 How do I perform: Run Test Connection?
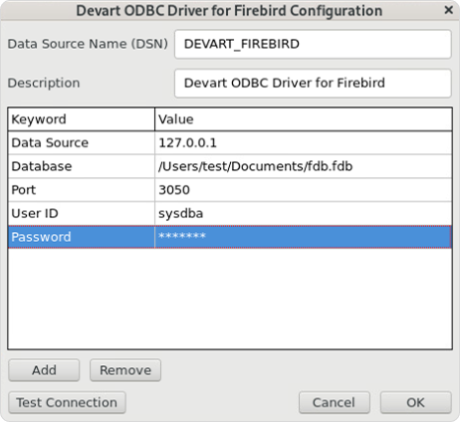67,403
